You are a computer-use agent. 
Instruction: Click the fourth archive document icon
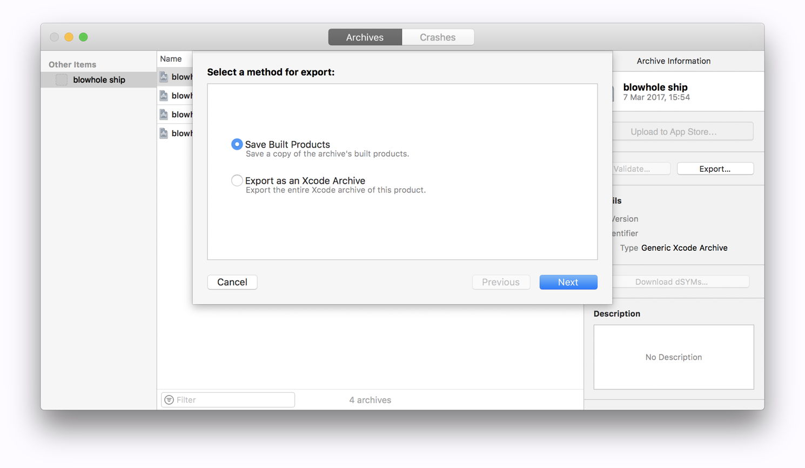(x=164, y=133)
